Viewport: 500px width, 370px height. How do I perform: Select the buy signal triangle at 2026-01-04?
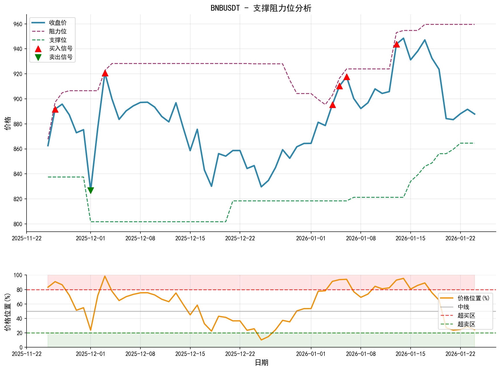(x=333, y=105)
